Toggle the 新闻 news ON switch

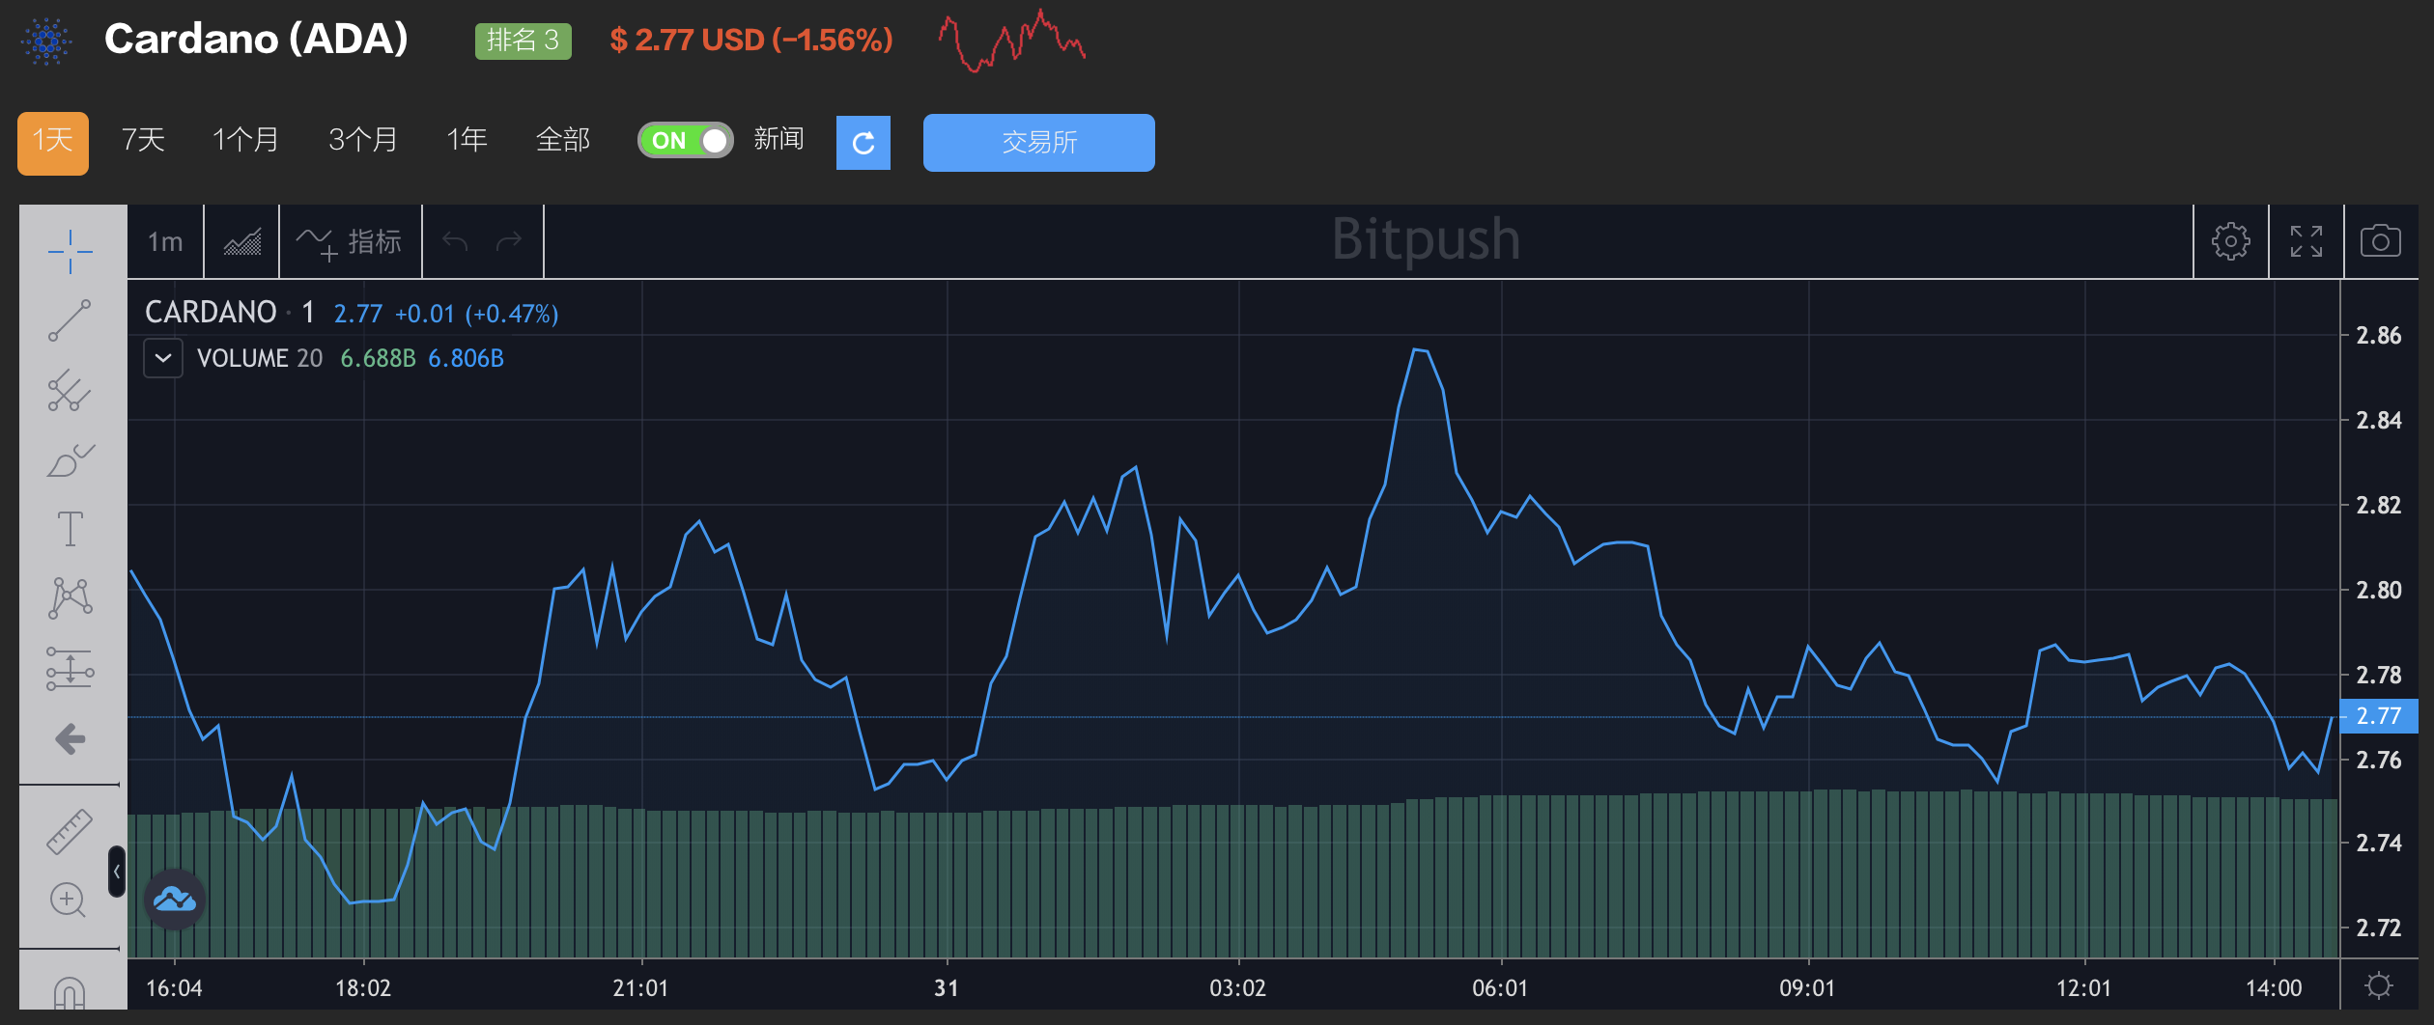[x=686, y=141]
